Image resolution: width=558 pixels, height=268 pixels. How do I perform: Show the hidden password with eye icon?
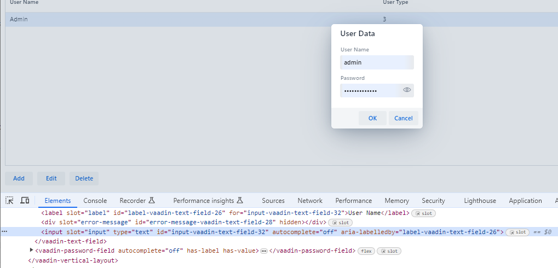(x=407, y=90)
